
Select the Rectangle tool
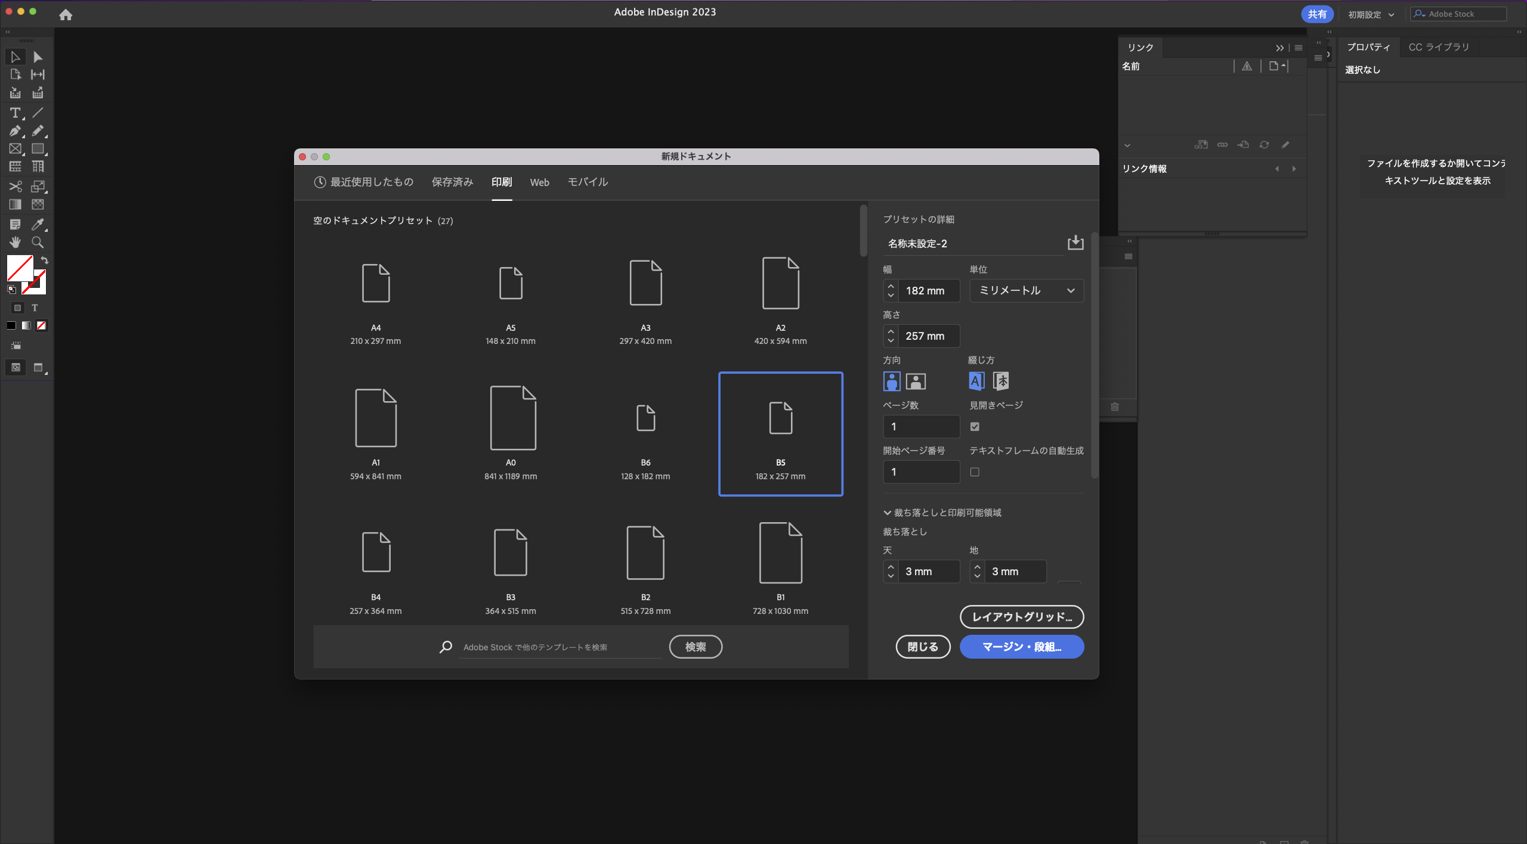pyautogui.click(x=38, y=148)
